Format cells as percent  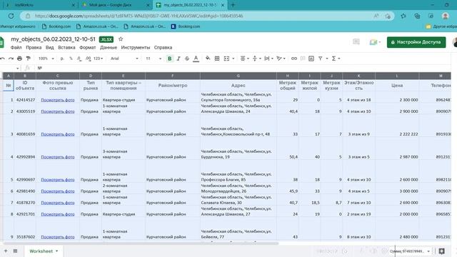[71, 59]
